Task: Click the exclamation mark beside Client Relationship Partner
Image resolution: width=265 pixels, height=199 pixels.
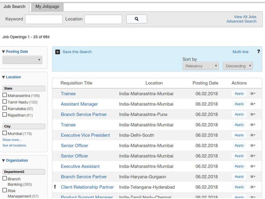Action: (x=55, y=187)
